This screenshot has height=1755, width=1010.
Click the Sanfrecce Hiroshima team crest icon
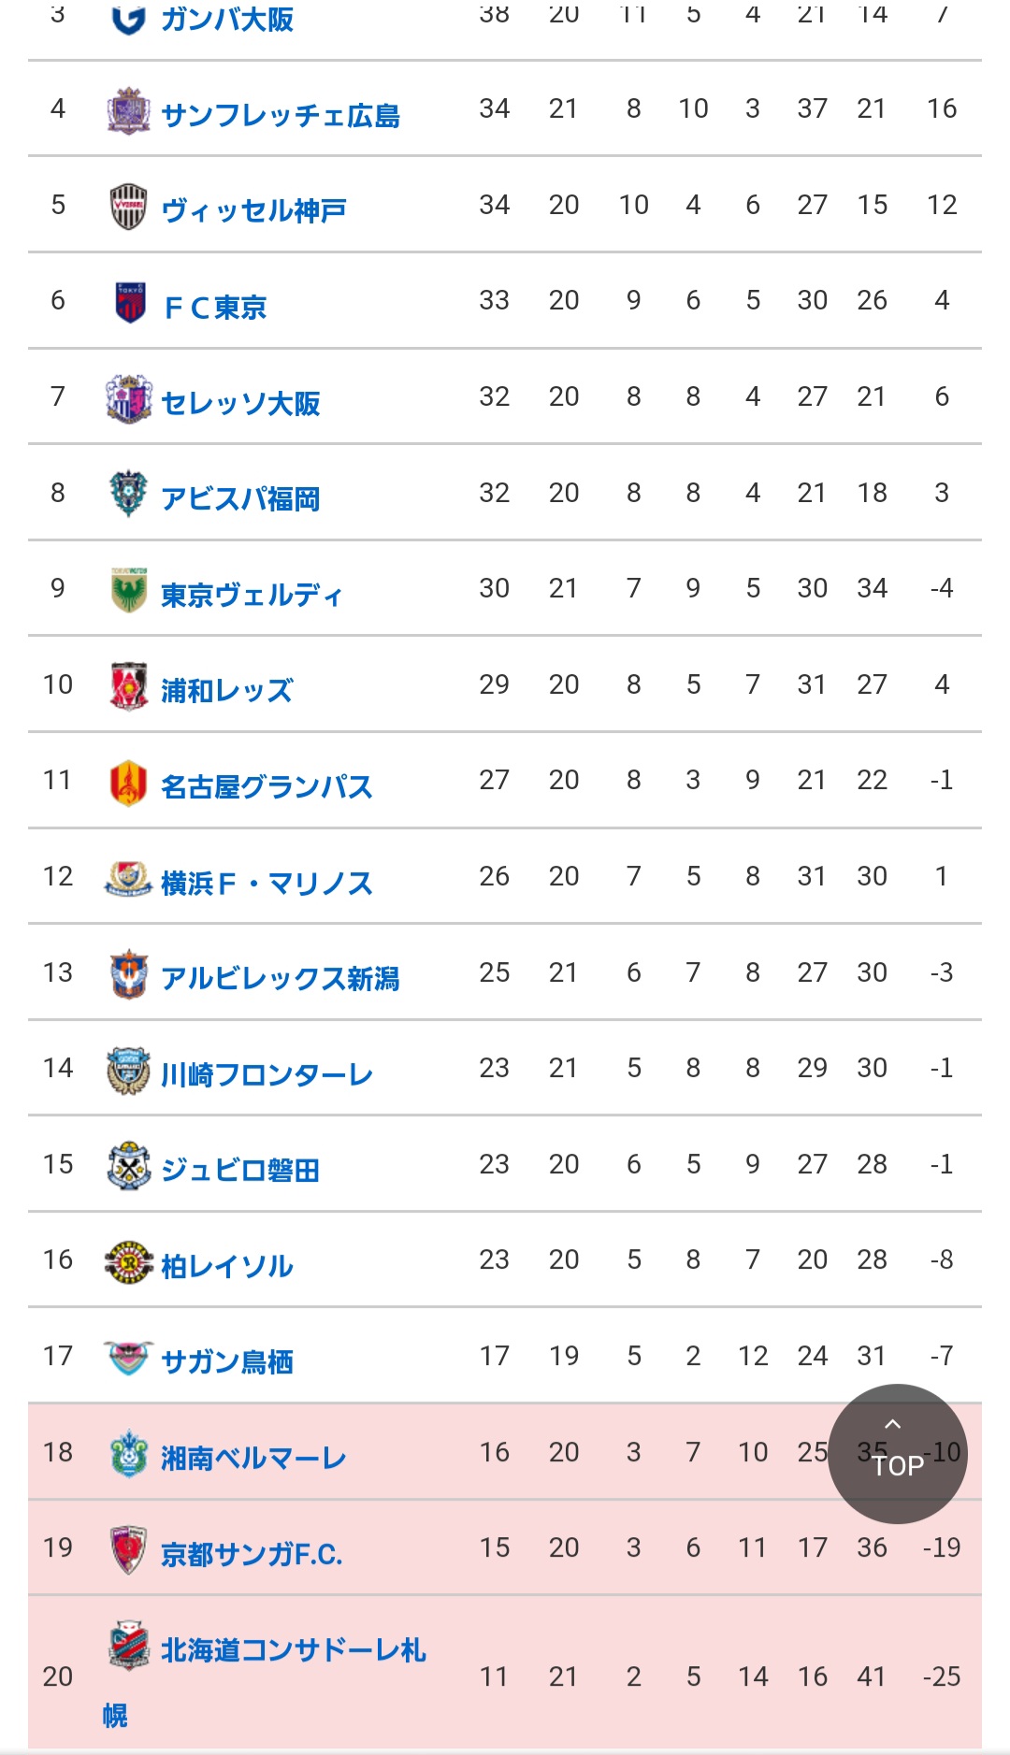[129, 111]
